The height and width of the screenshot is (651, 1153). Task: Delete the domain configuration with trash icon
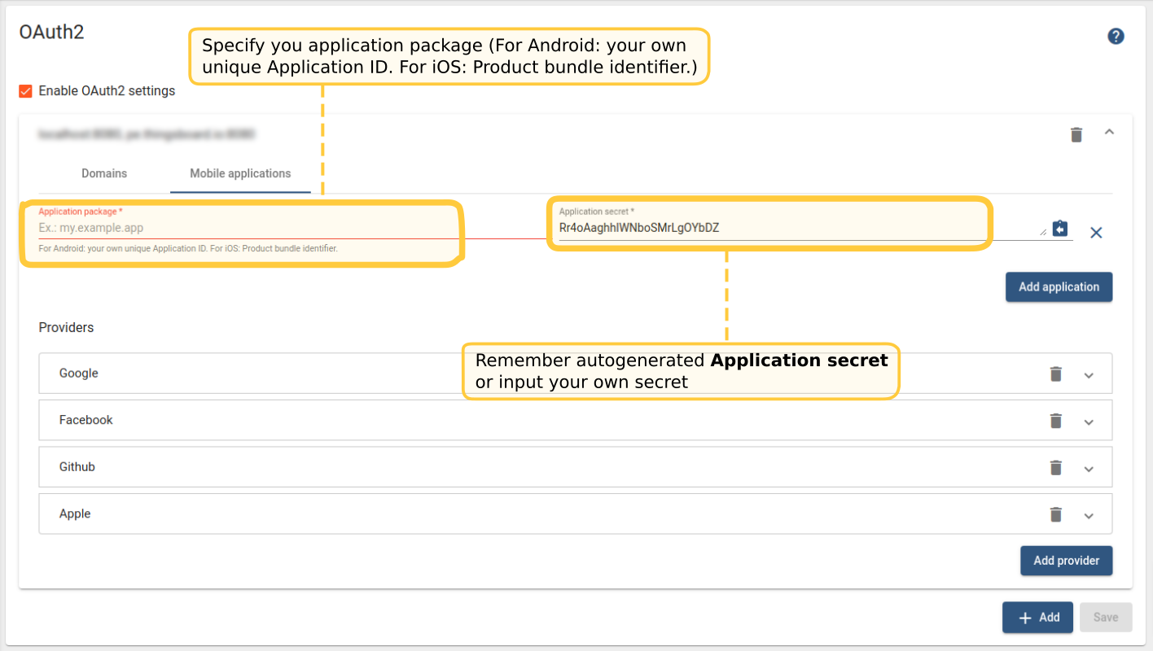pyautogui.click(x=1076, y=134)
